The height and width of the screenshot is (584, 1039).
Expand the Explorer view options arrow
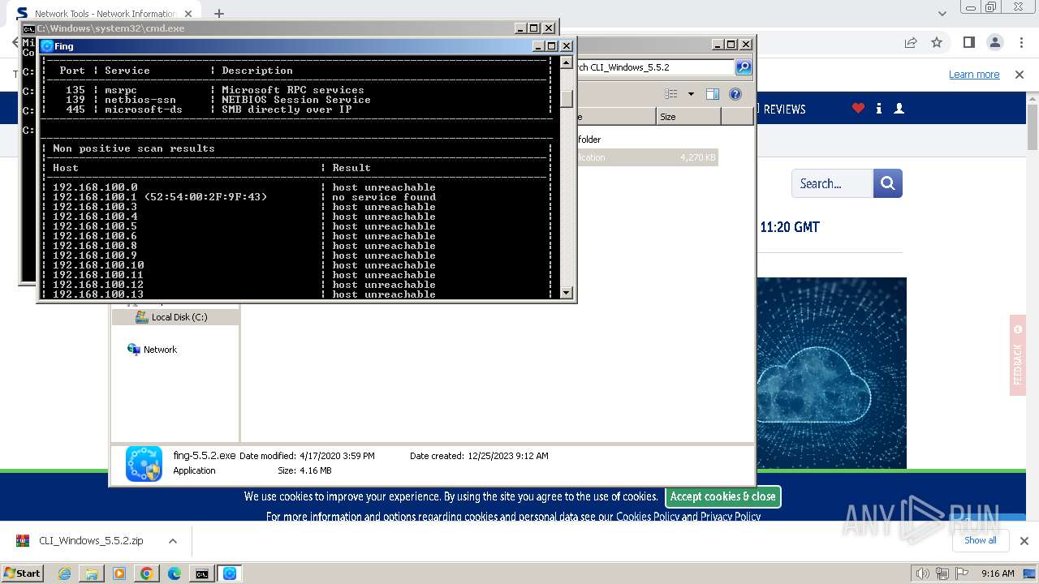(x=691, y=94)
